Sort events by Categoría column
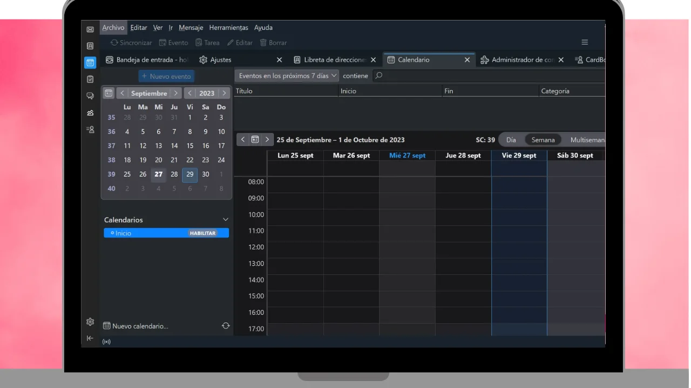 click(572, 91)
